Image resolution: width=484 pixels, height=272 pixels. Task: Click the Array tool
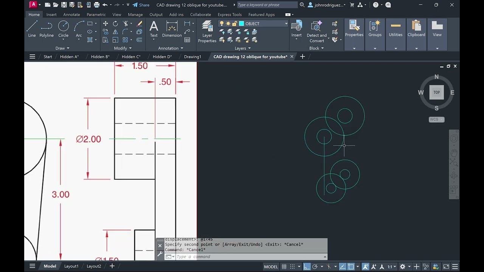pyautogui.click(x=126, y=40)
